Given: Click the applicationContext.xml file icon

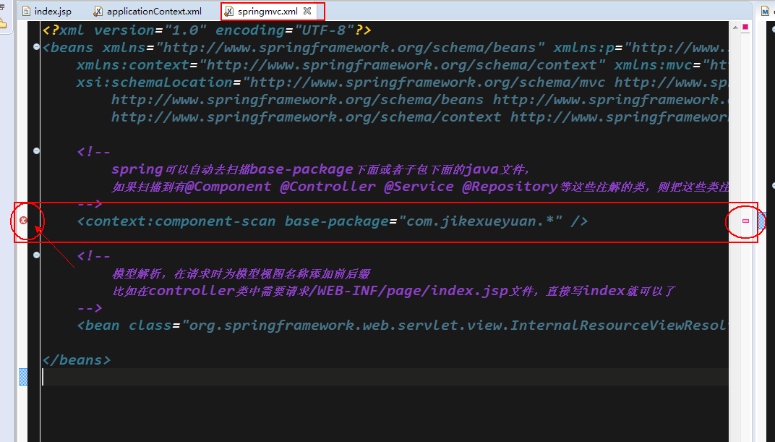Looking at the screenshot, I should 98,11.
